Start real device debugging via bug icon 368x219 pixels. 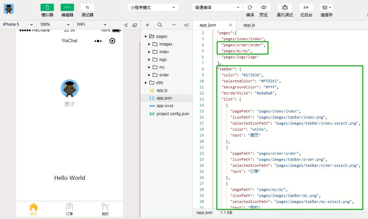(285, 7)
